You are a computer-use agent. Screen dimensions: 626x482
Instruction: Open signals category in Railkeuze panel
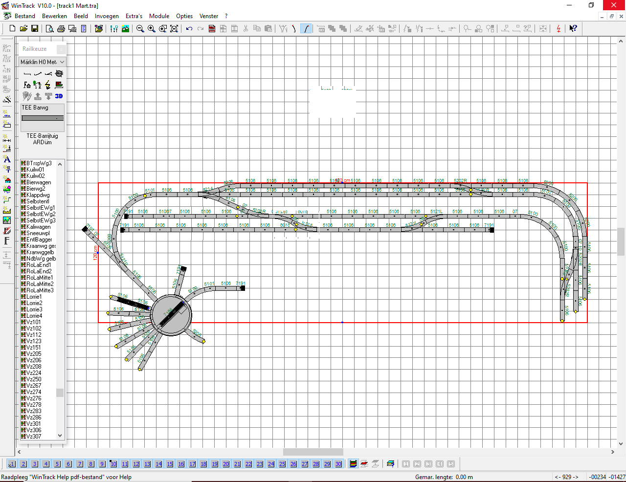click(38, 85)
